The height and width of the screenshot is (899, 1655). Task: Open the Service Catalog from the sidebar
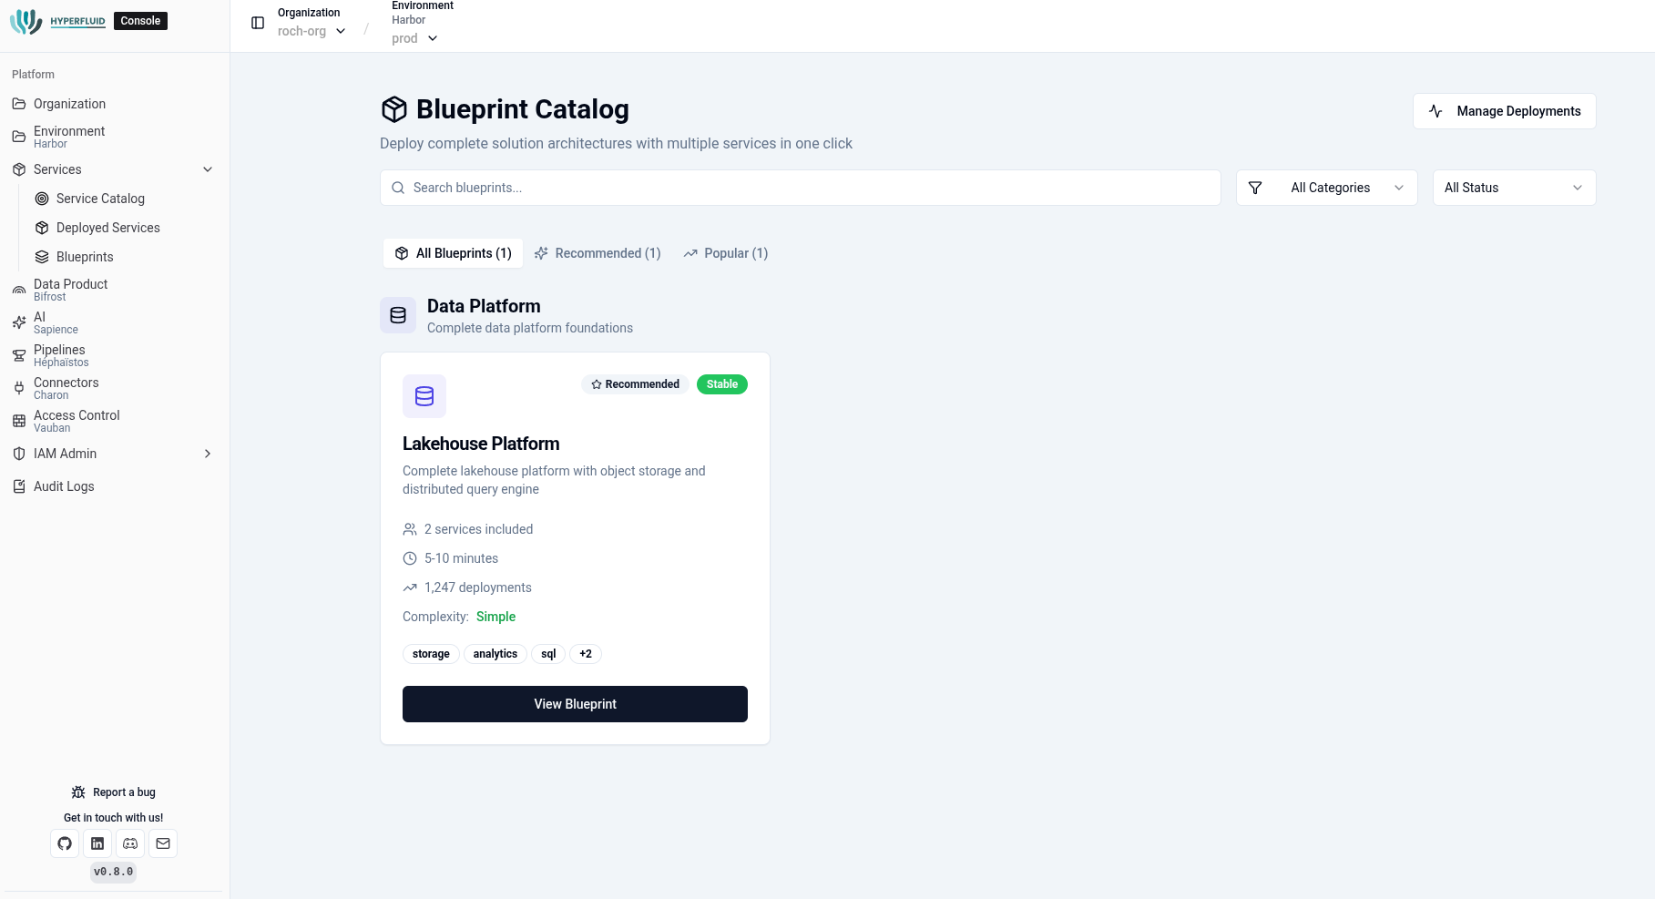(98, 199)
